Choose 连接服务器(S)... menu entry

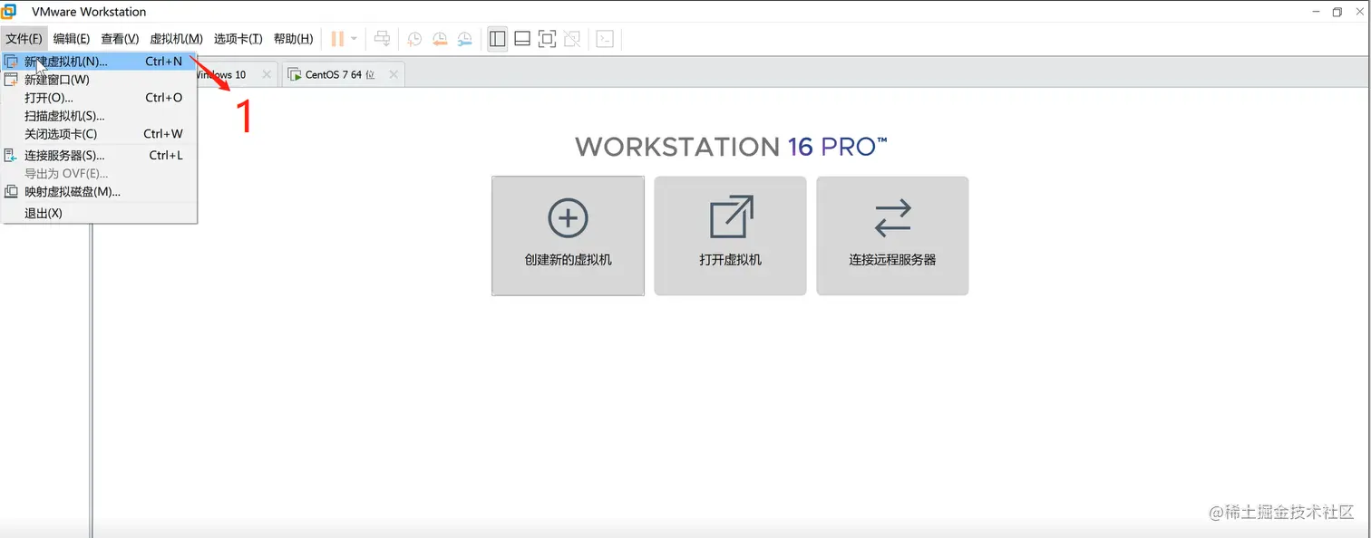click(x=99, y=155)
